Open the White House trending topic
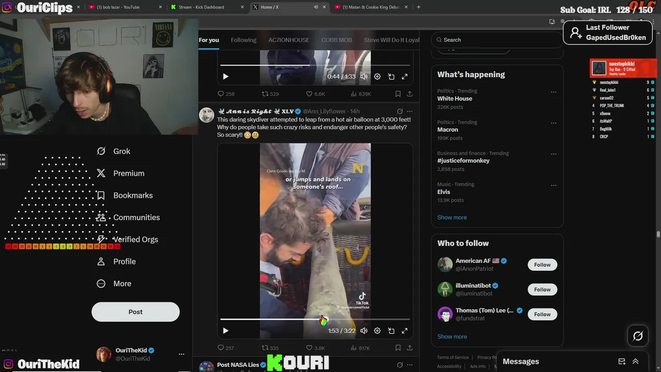Image resolution: width=661 pixels, height=372 pixels. [x=454, y=99]
